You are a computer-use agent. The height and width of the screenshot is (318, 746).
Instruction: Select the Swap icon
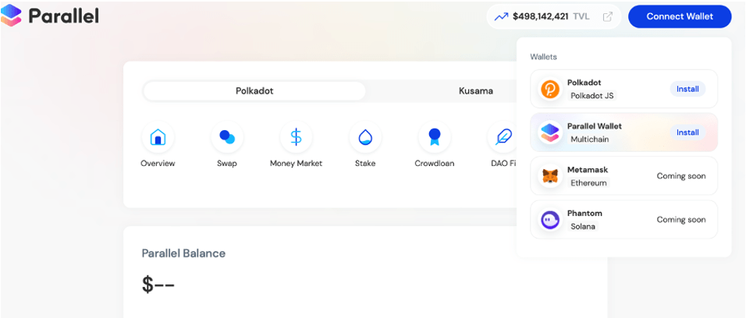point(227,138)
